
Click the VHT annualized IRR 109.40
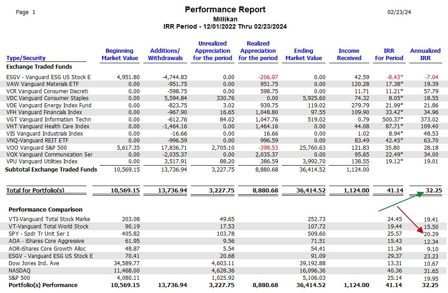click(x=429, y=126)
